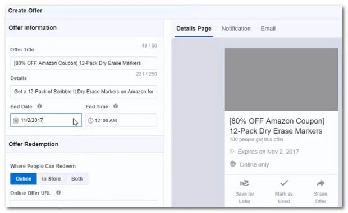Click the Mark as Used label

click(x=284, y=197)
